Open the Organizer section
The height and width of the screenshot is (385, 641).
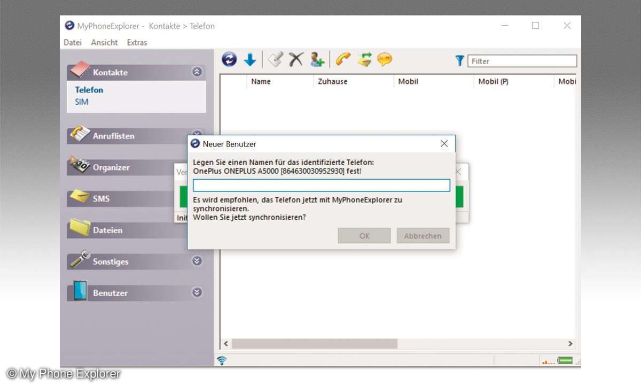(x=111, y=167)
